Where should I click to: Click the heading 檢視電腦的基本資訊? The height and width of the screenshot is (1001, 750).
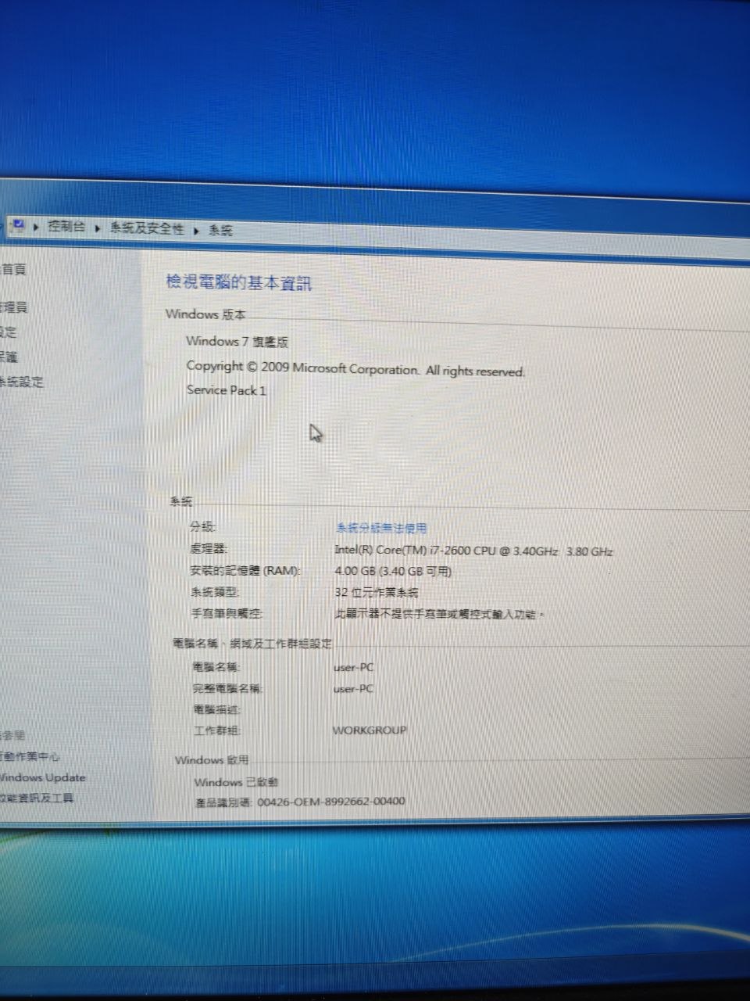(238, 282)
